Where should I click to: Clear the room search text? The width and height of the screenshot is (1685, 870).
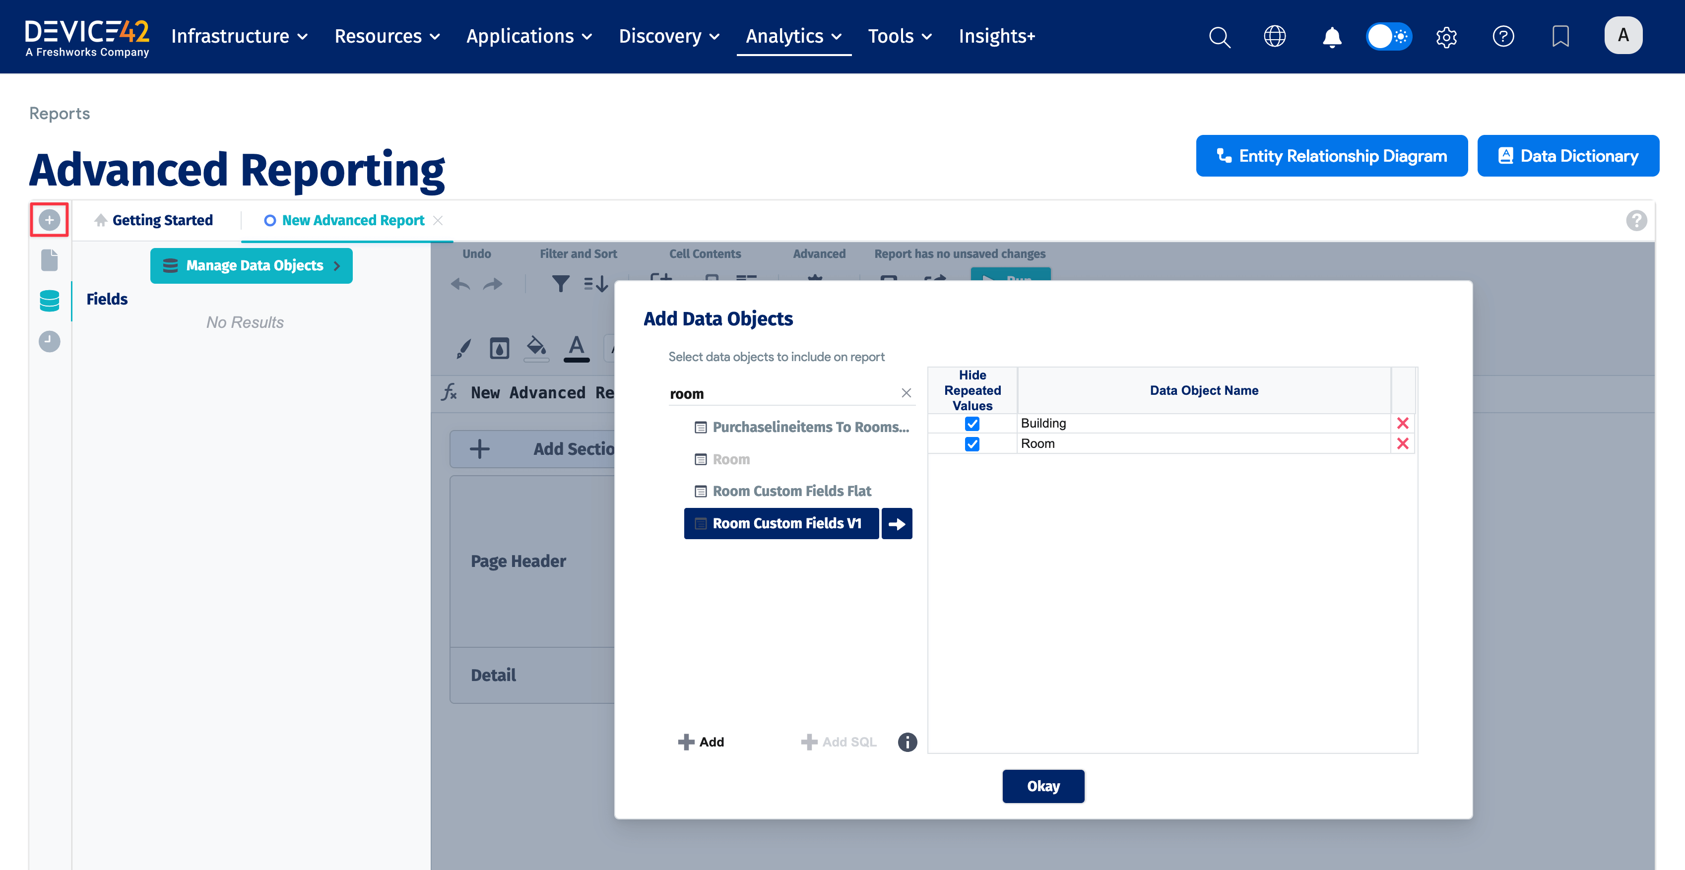[x=906, y=393]
